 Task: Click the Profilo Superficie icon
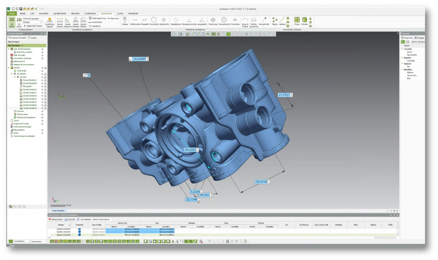tap(254, 20)
